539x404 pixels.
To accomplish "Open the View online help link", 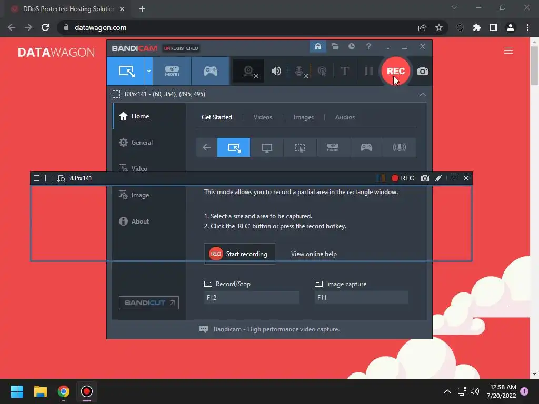I will (x=314, y=254).
